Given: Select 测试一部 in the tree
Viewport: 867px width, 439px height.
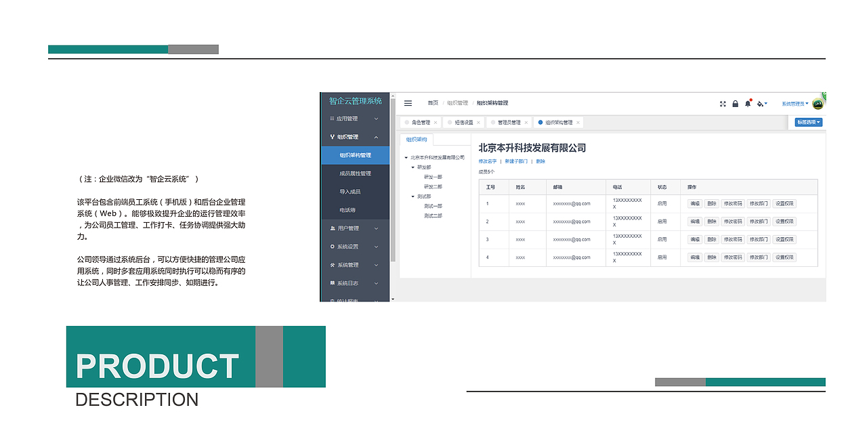Looking at the screenshot, I should pyautogui.click(x=433, y=206).
